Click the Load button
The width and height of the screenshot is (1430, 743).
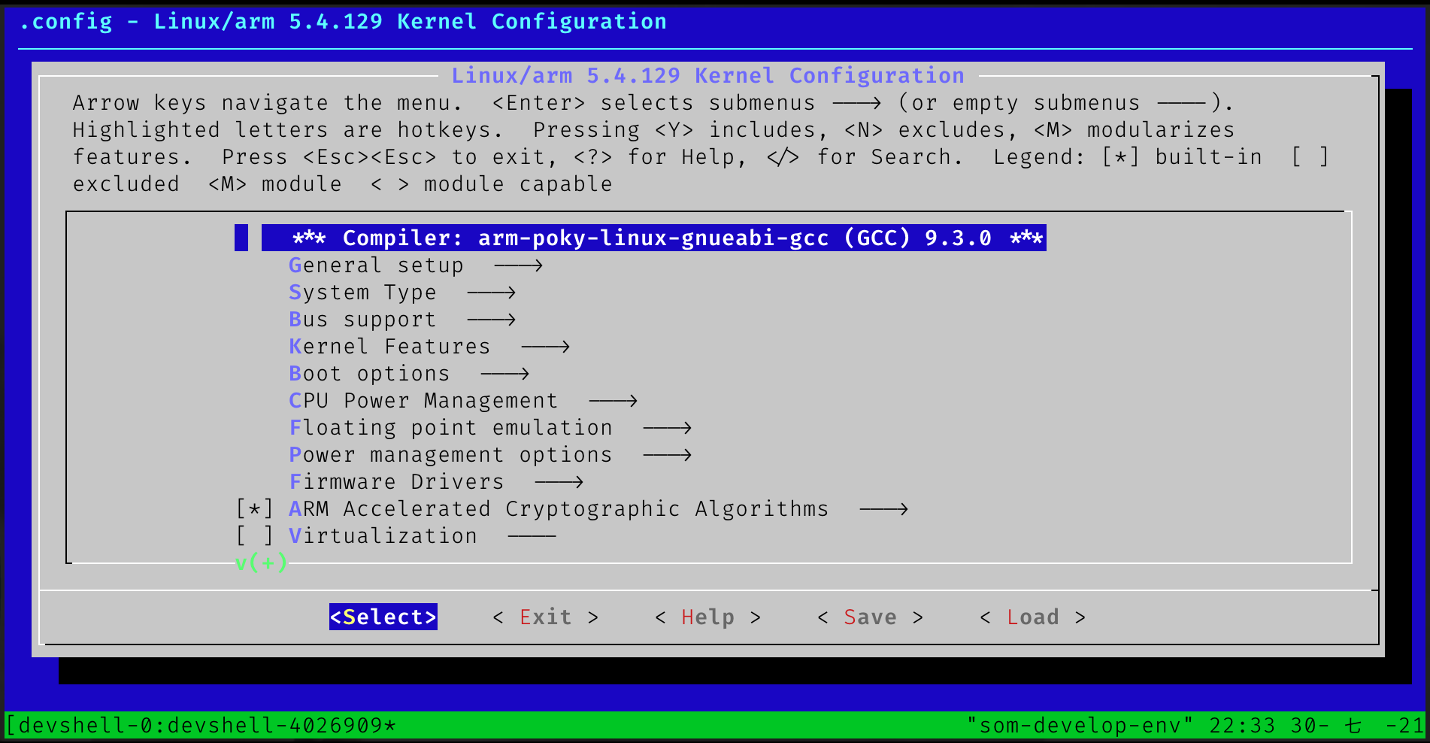1033,617
